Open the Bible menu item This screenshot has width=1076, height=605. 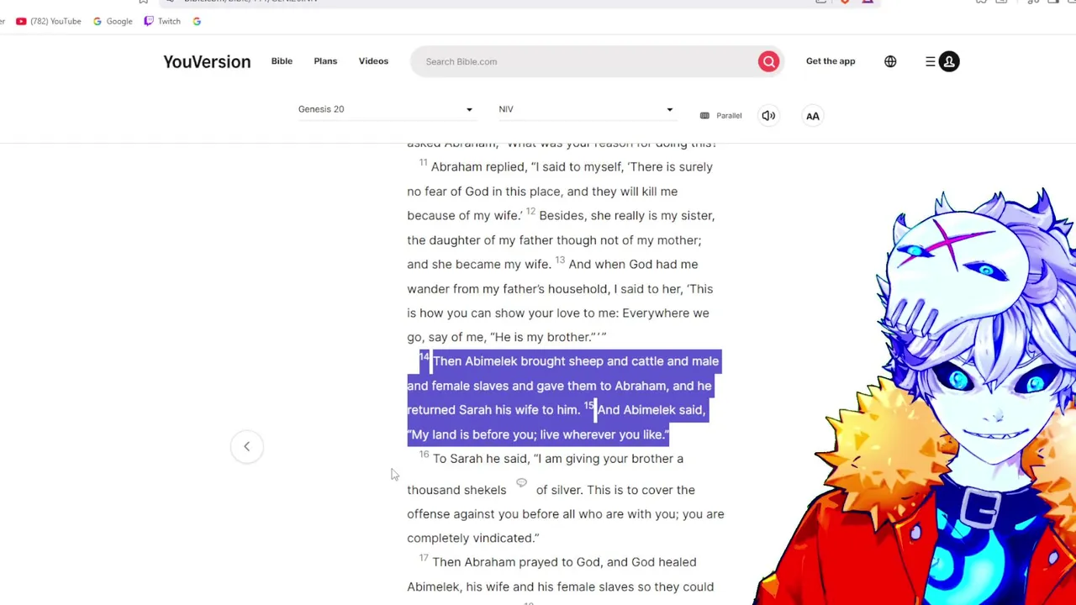coord(282,61)
